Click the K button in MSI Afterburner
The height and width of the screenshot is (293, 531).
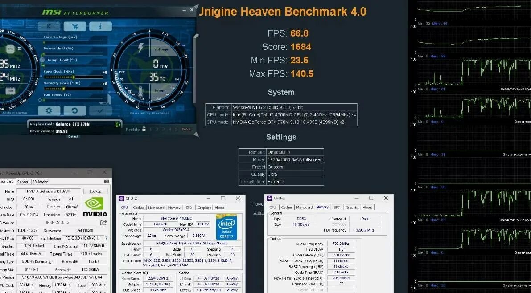[49, 26]
